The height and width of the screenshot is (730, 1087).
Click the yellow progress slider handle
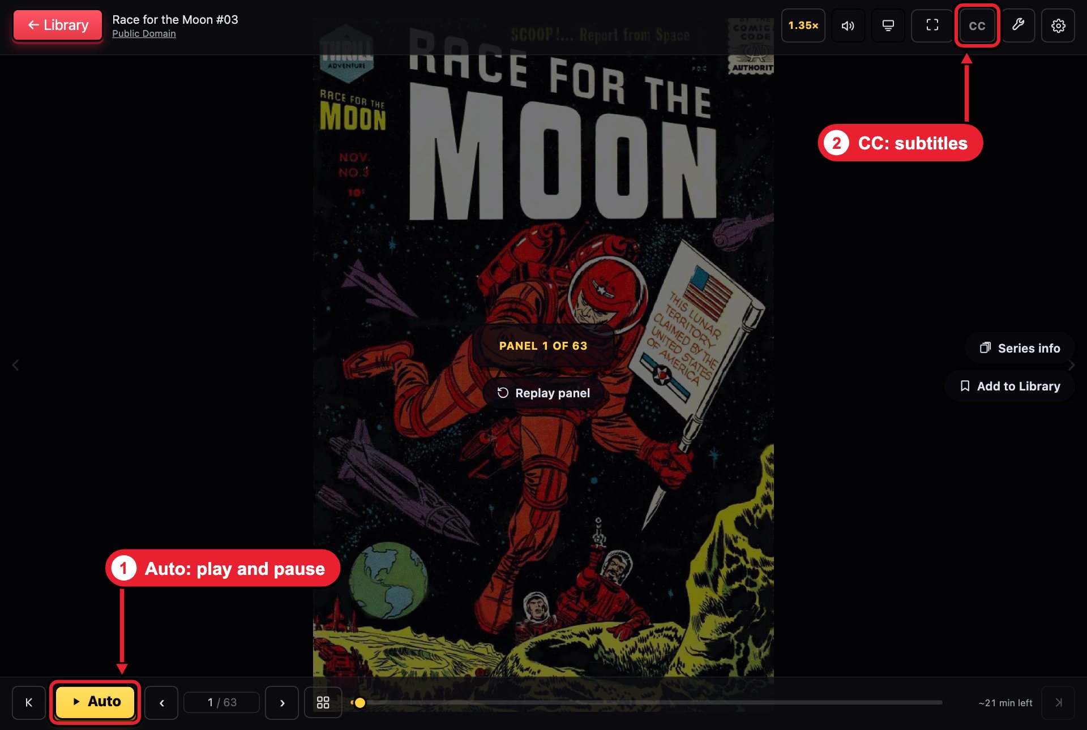[360, 703]
